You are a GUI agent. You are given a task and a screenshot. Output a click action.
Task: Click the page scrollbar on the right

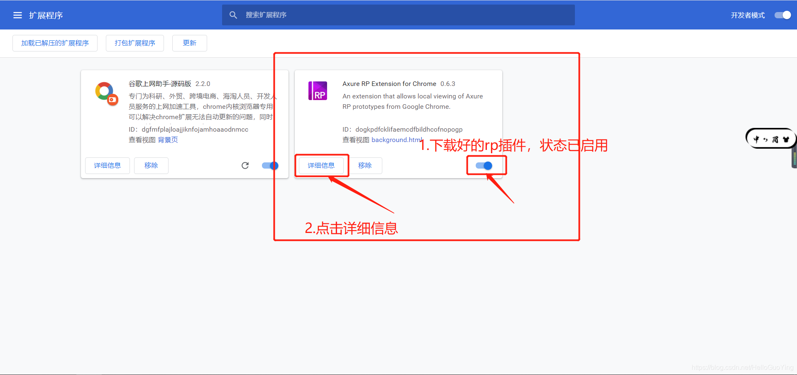[x=793, y=158]
